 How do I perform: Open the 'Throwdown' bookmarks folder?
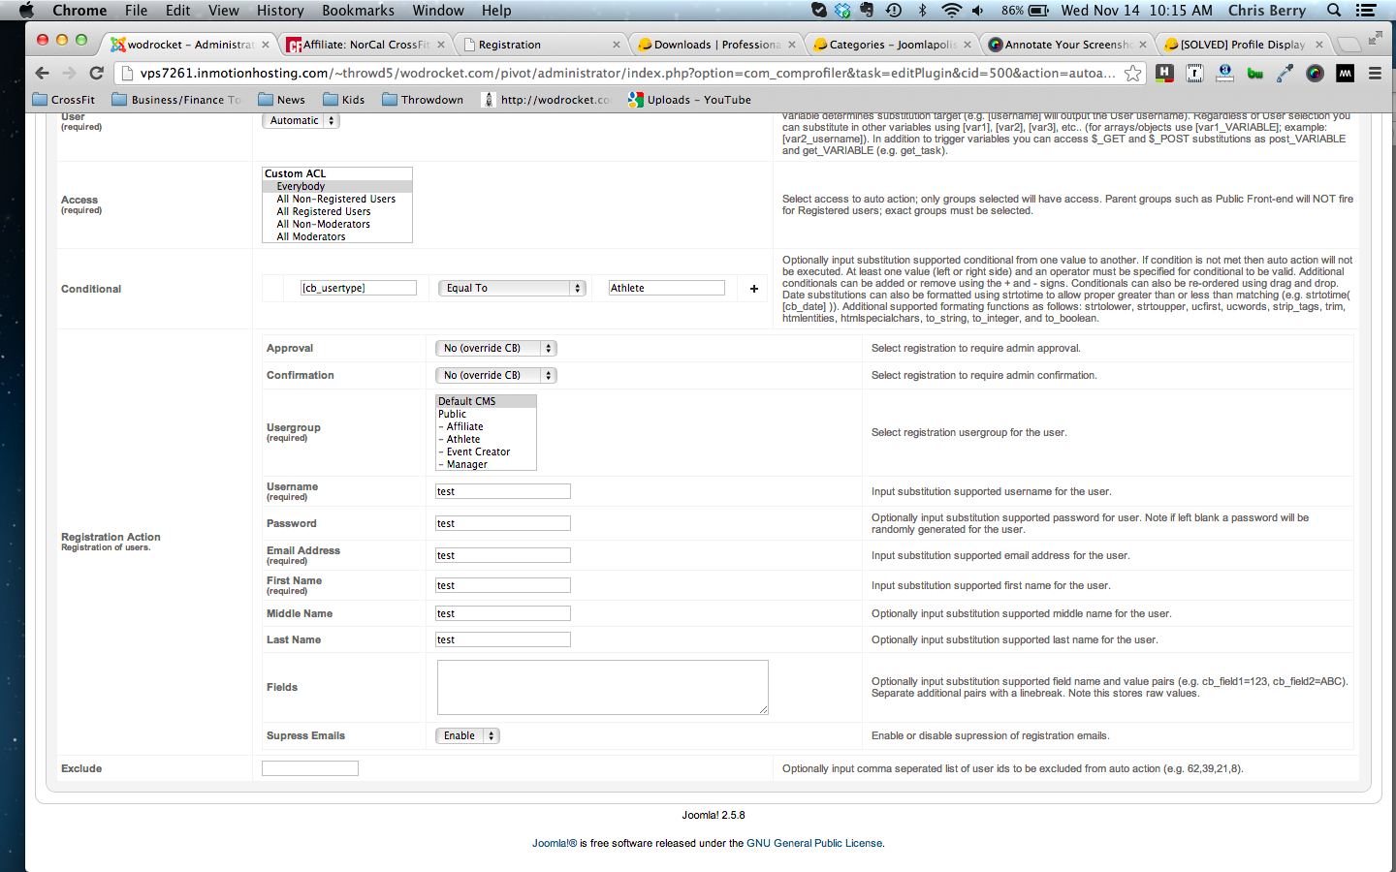[423, 100]
